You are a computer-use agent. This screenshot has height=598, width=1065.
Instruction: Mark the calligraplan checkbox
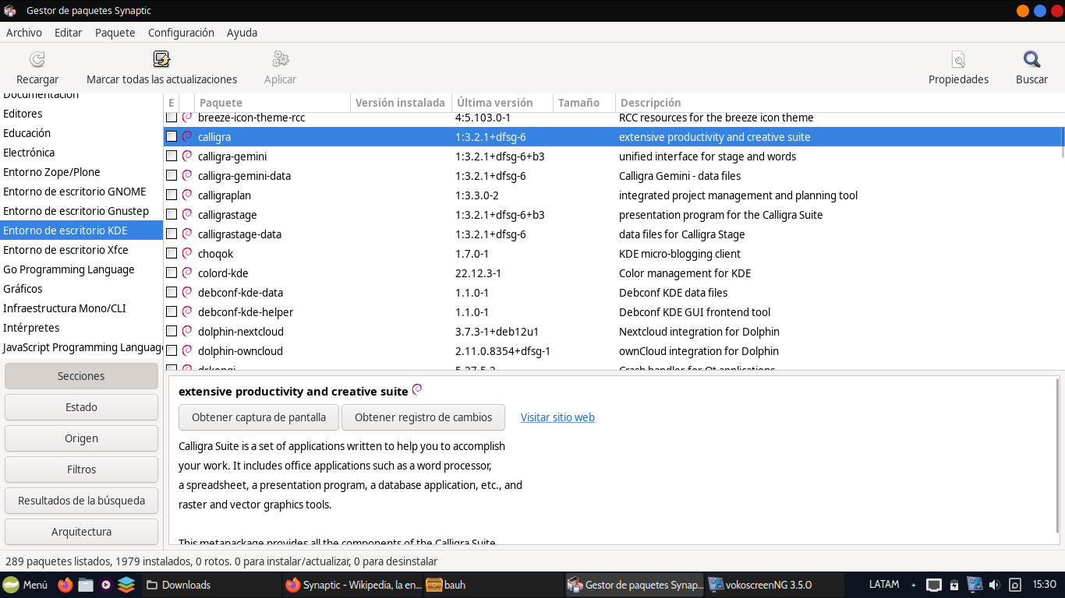point(172,195)
